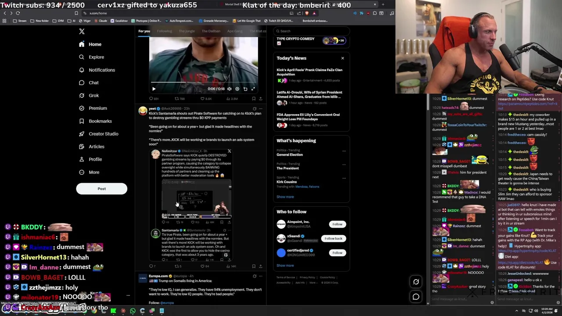This screenshot has height=316, width=562.
Task: Open the Claude bookmark in bookmarks bar
Action: coord(101,21)
